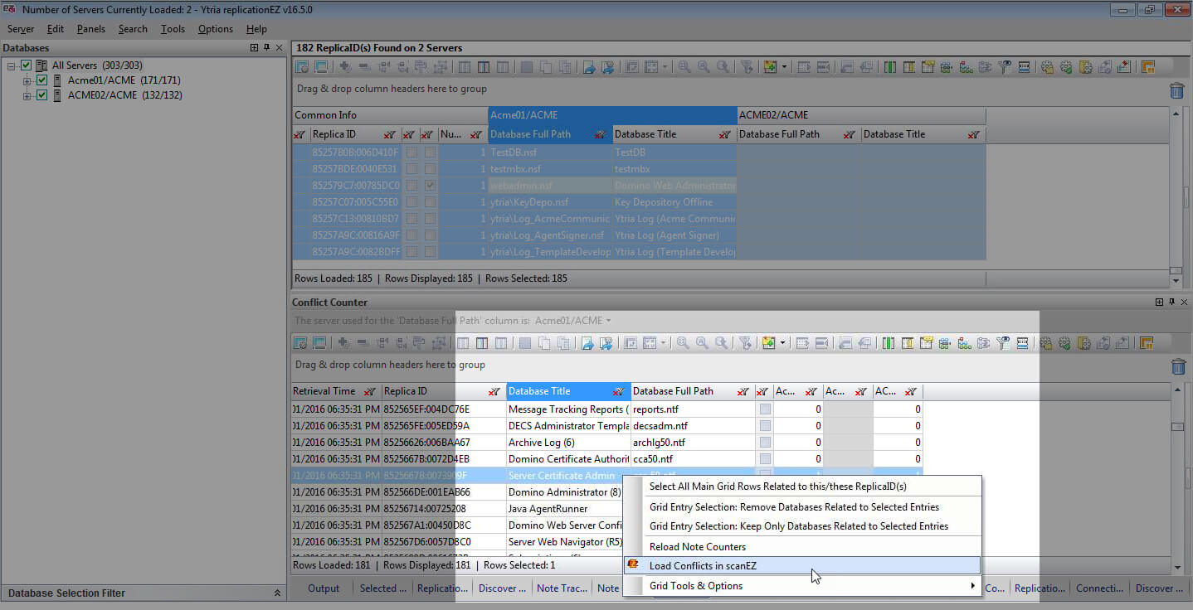
Task: Choose Select All Main Grid Rows Related to ReplicaID
Action: 802,487
